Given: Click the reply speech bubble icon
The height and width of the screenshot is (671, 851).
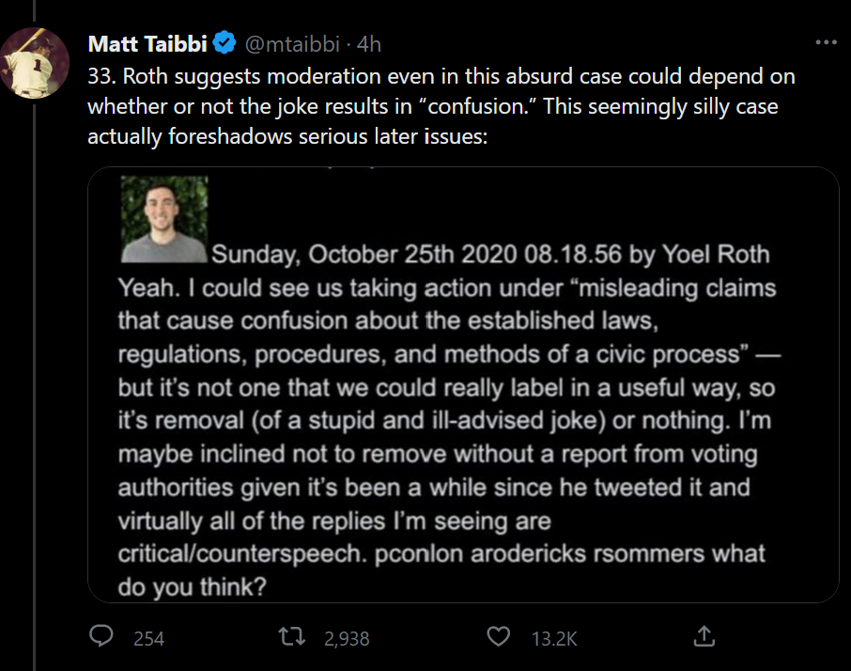Looking at the screenshot, I should (101, 637).
